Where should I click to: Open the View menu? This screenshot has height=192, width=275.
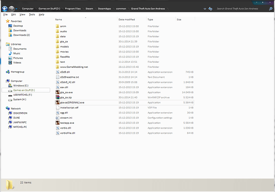(x=22, y=14)
